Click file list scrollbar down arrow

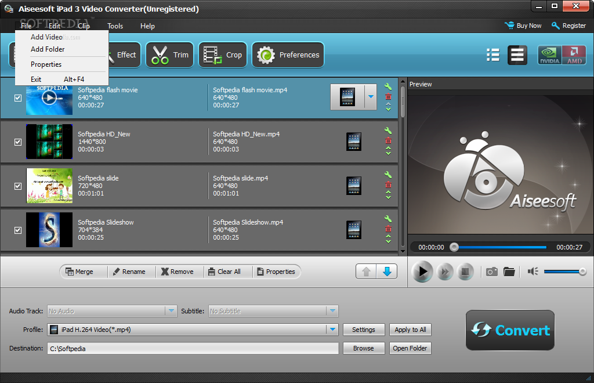tap(403, 251)
